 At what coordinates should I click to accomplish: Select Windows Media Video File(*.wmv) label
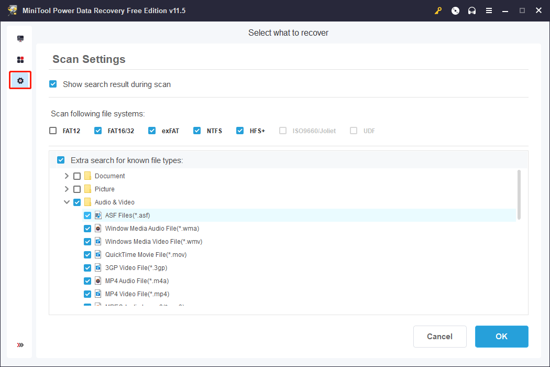pos(153,242)
